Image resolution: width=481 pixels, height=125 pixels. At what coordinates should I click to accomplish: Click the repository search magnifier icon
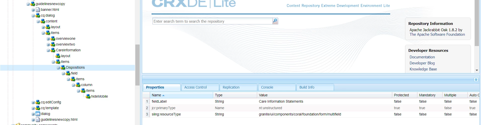(275, 21)
